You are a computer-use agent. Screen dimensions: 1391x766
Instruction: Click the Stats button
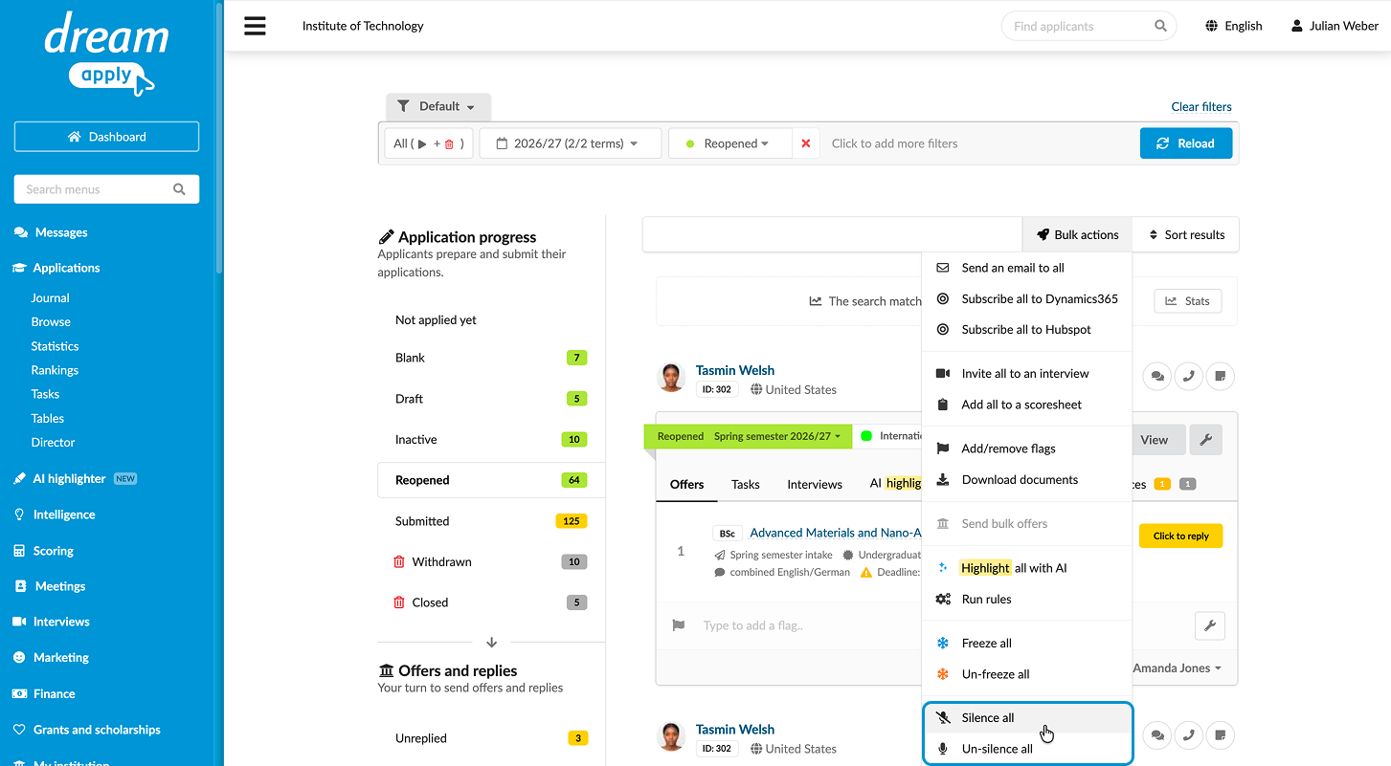pyautogui.click(x=1187, y=301)
